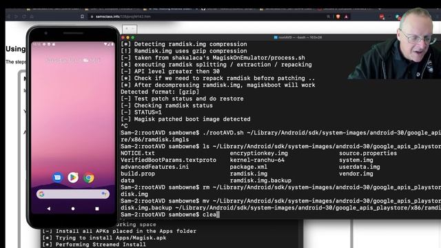Click the red extension icon in browser toolbar

pyautogui.click(x=382, y=17)
